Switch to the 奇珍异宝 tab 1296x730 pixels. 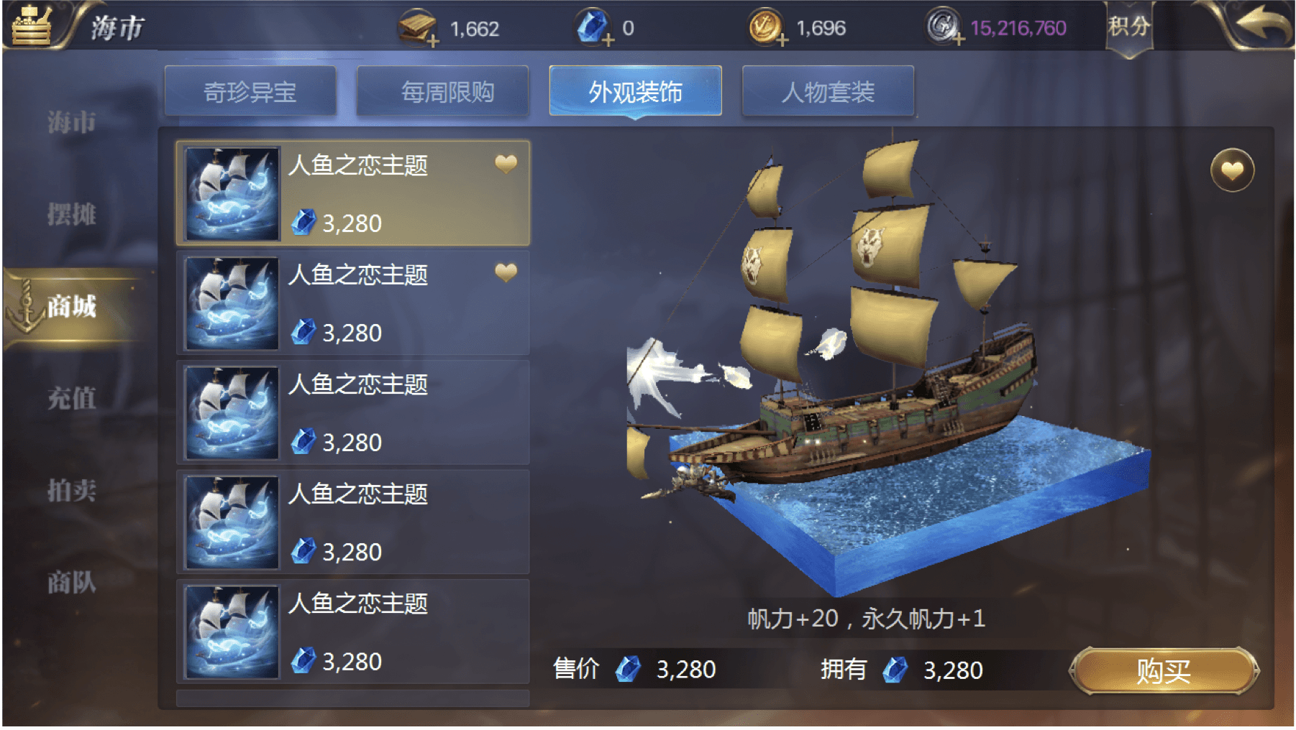pyautogui.click(x=250, y=91)
